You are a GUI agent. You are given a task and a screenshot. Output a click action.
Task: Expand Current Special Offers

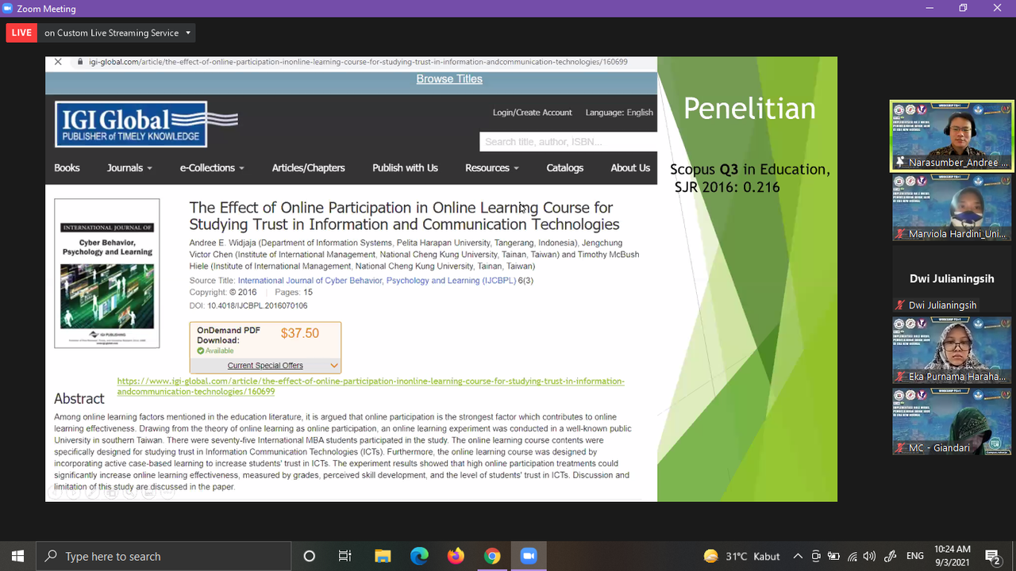pos(265,366)
